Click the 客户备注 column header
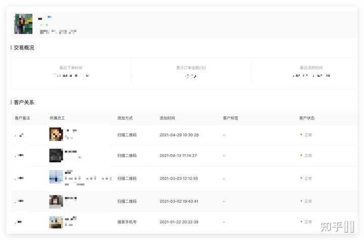This screenshot has width=364, height=240. (x=23, y=118)
